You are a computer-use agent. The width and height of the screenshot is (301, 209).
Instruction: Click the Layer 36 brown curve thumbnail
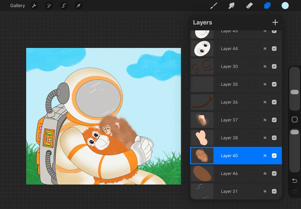pyautogui.click(x=202, y=102)
